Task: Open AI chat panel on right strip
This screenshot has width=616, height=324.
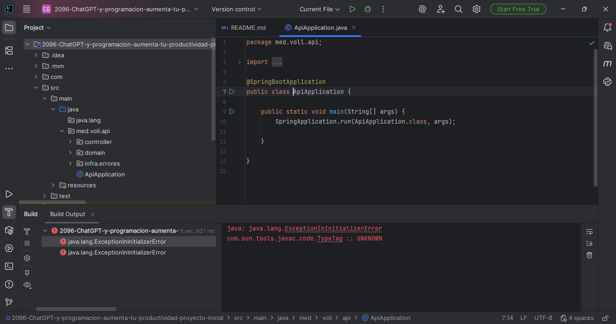Action: (x=607, y=46)
